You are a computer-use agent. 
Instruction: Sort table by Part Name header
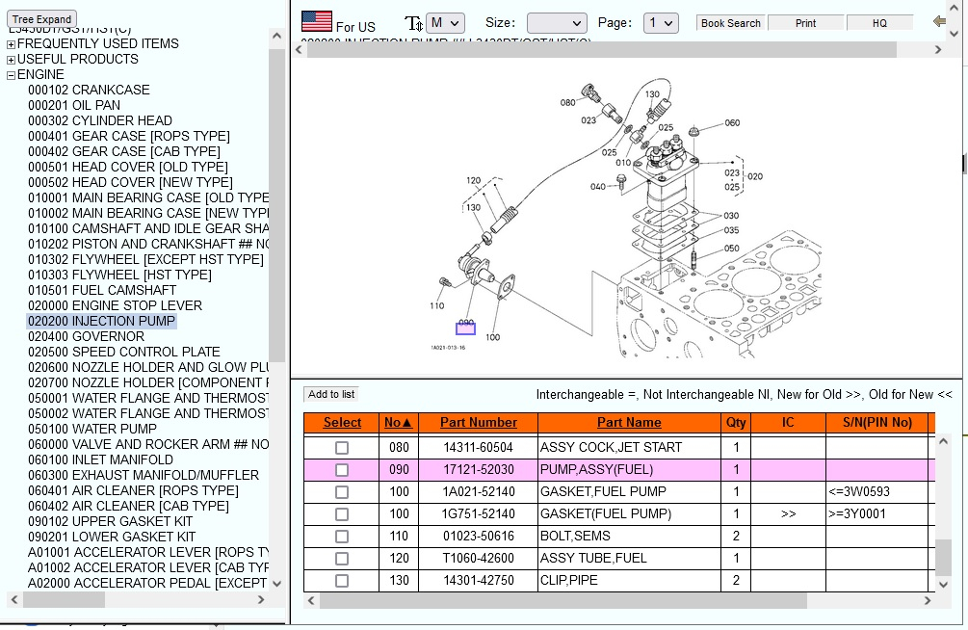[629, 423]
